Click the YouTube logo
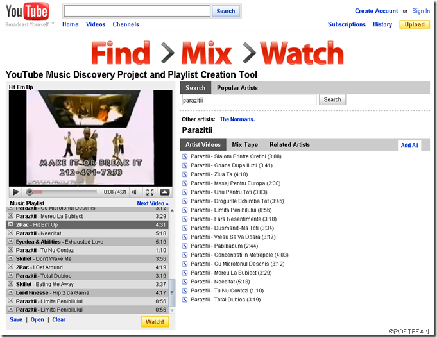Viewport: 437px width, 338px height. 28,12
